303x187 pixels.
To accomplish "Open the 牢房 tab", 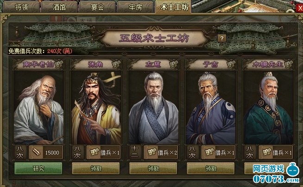I will coord(135,7).
